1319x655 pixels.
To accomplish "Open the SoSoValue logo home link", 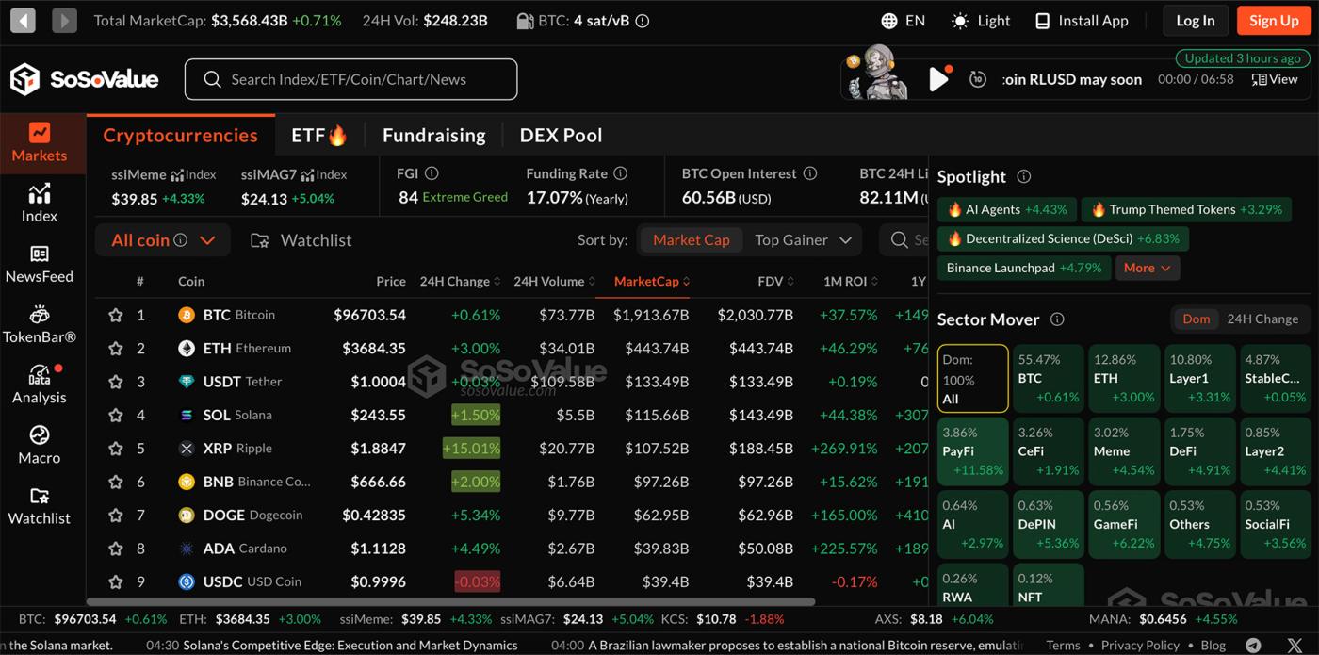I will coord(85,79).
